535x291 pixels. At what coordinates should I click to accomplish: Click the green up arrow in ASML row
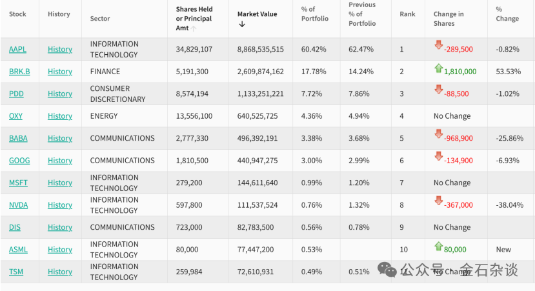coord(438,246)
